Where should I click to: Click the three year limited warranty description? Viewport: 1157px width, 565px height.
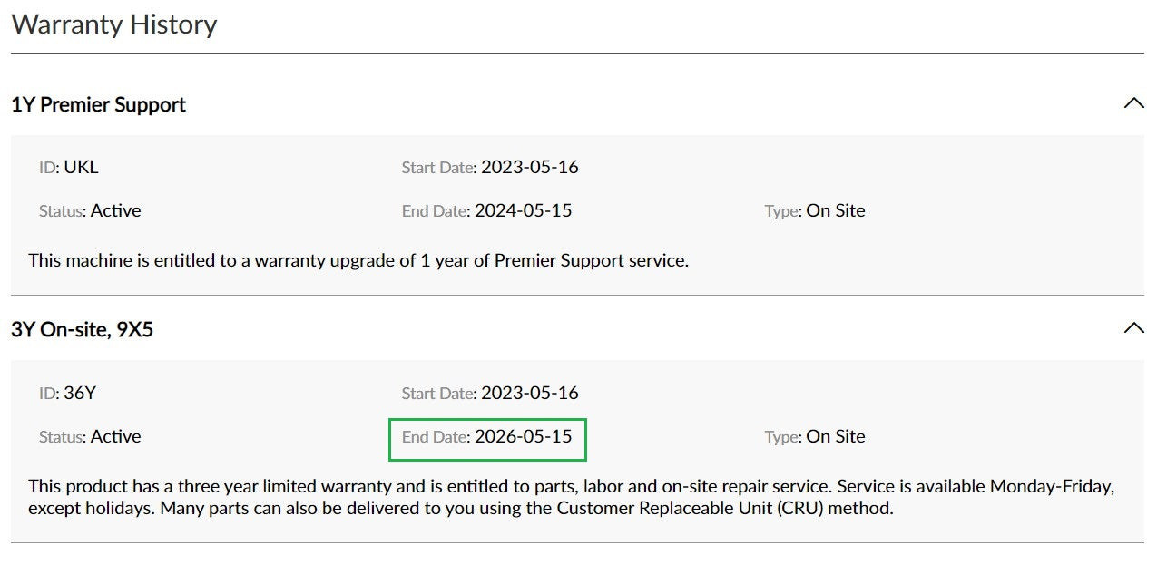(572, 497)
